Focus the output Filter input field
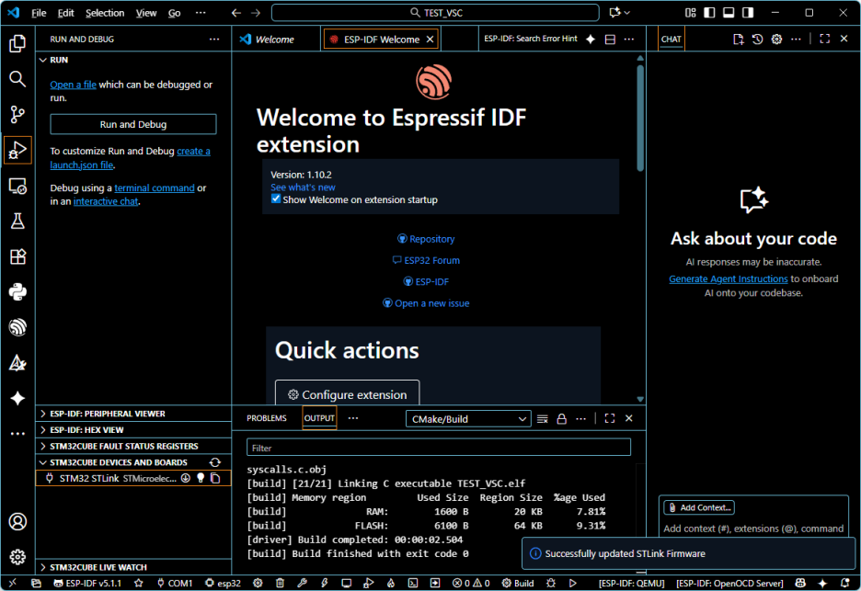This screenshot has width=861, height=591. 438,448
